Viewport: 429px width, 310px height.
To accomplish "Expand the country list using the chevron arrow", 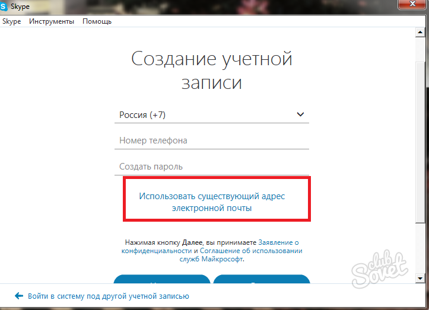I will pos(300,114).
